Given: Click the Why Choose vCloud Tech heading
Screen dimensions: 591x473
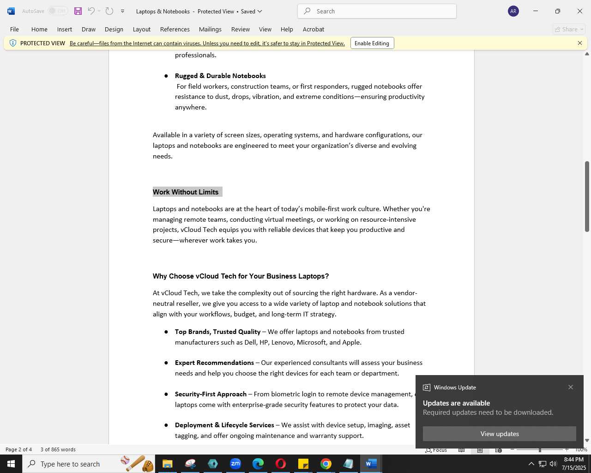Looking at the screenshot, I should click(x=241, y=276).
